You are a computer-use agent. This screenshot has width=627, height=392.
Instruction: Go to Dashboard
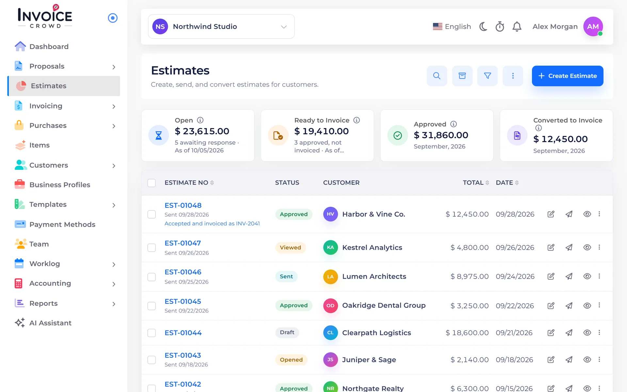(x=64, y=46)
